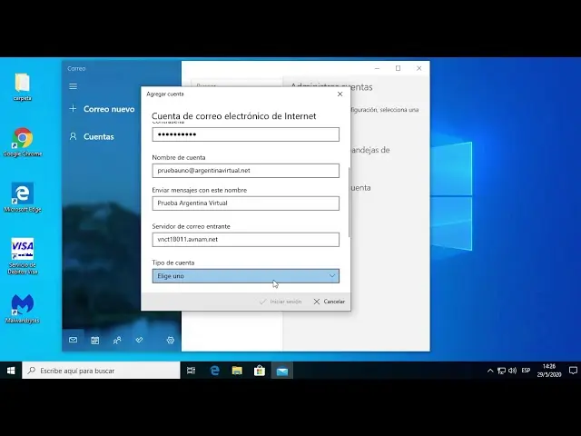Open the Windows Start menu
Image resolution: width=581 pixels, height=436 pixels.
pos(11,371)
